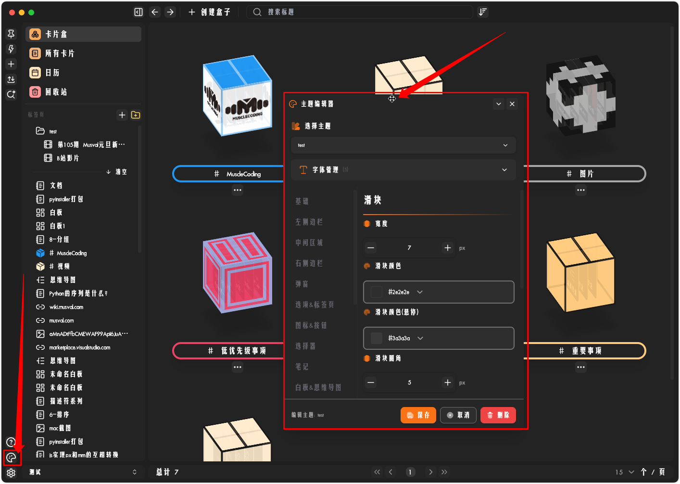Image resolution: width=680 pixels, height=484 pixels.
Task: Increase slider width with the plus button
Action: pos(448,248)
